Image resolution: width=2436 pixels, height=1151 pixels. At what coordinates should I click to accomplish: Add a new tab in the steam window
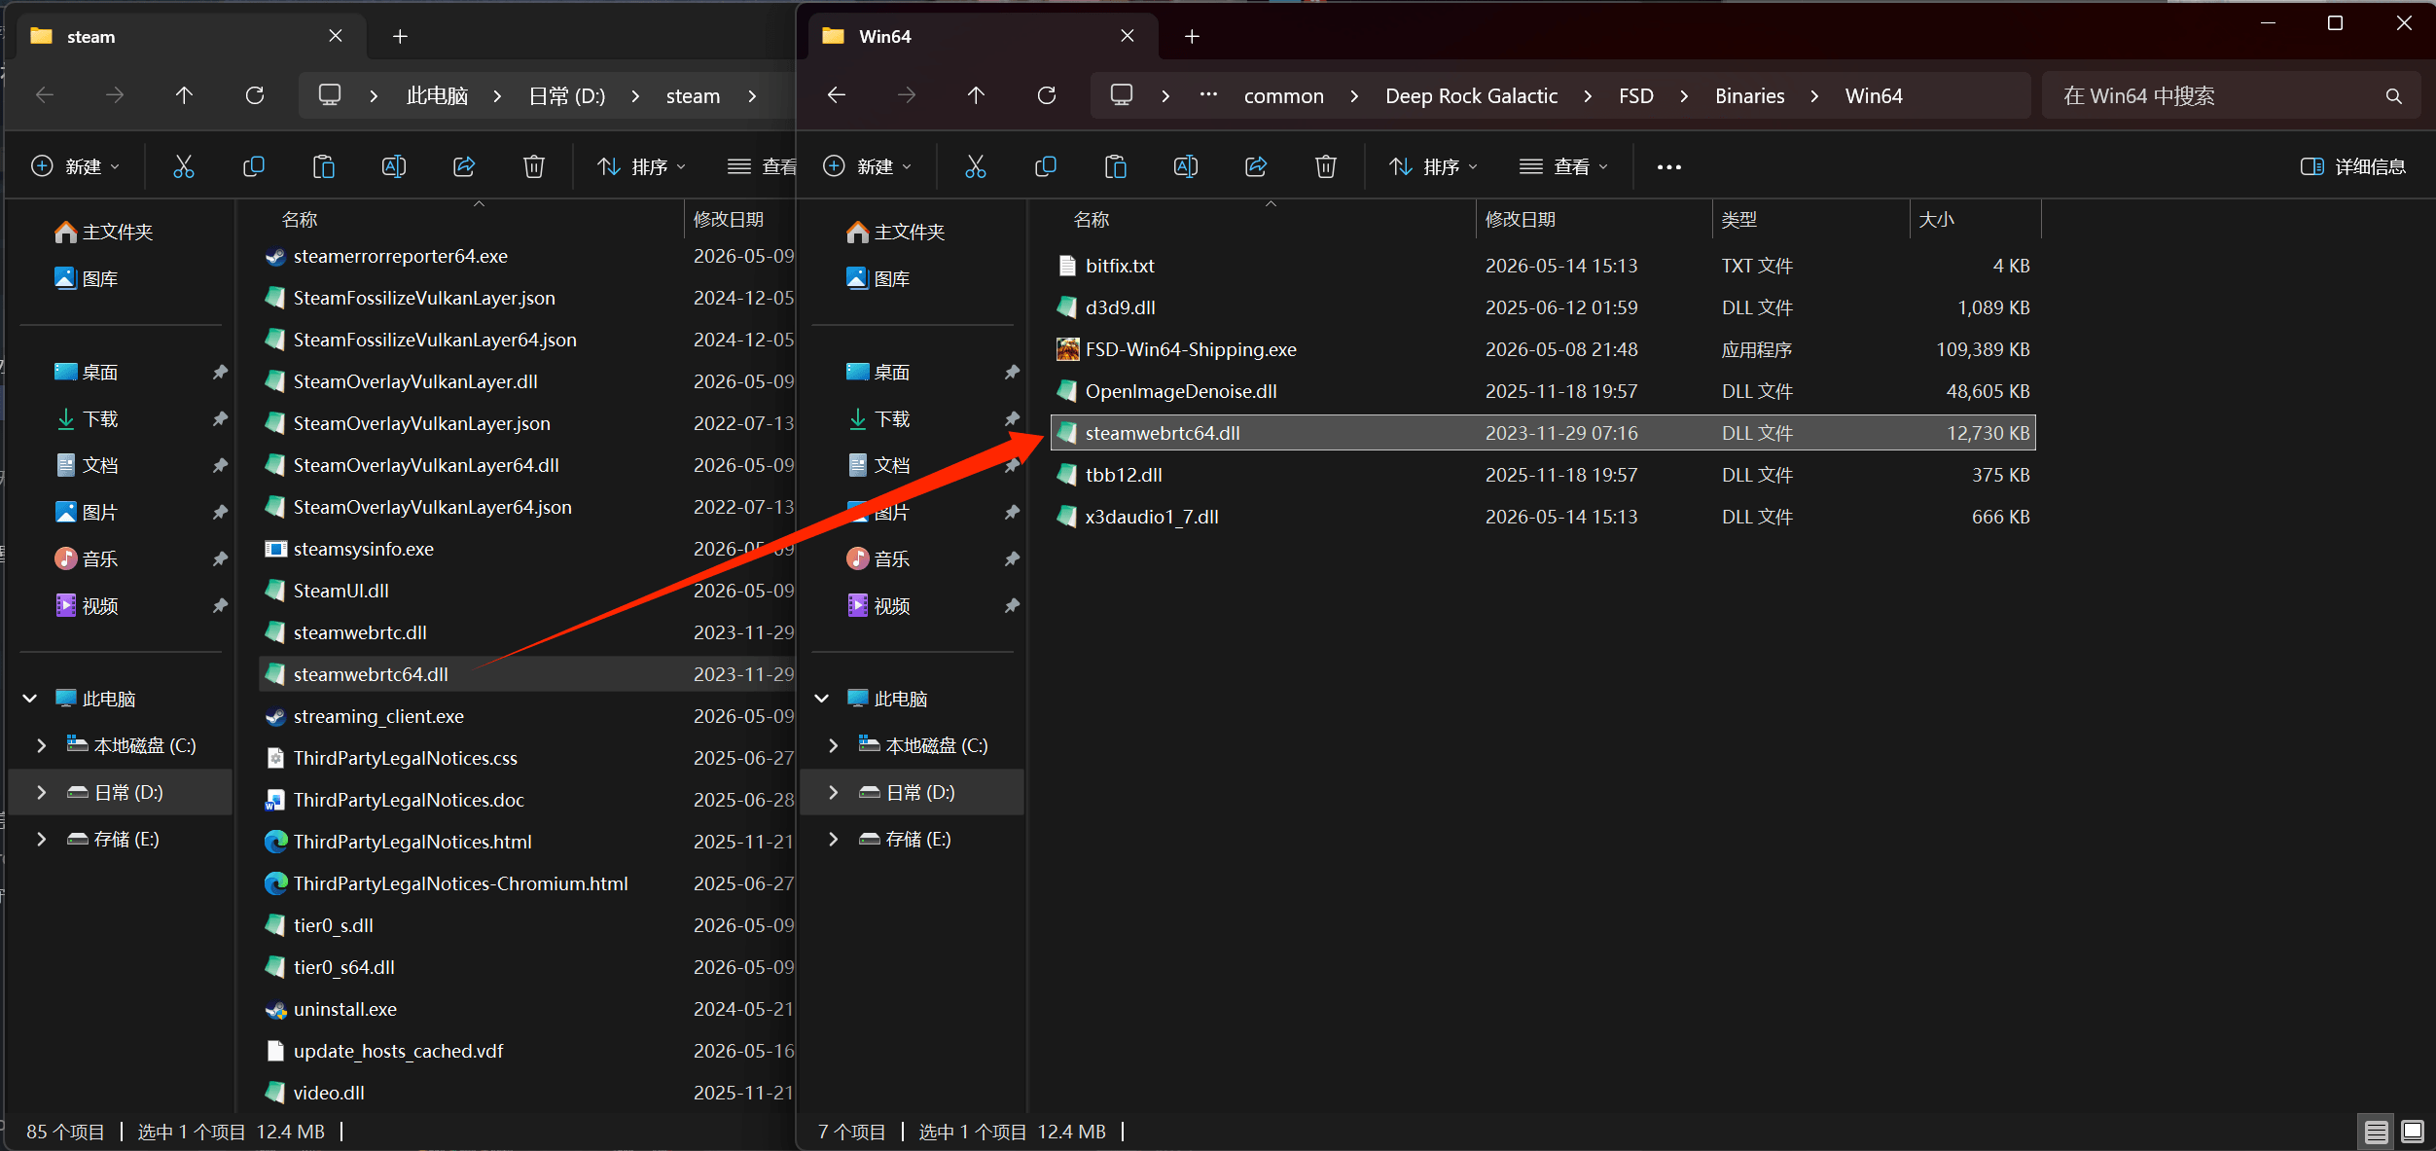tap(400, 36)
